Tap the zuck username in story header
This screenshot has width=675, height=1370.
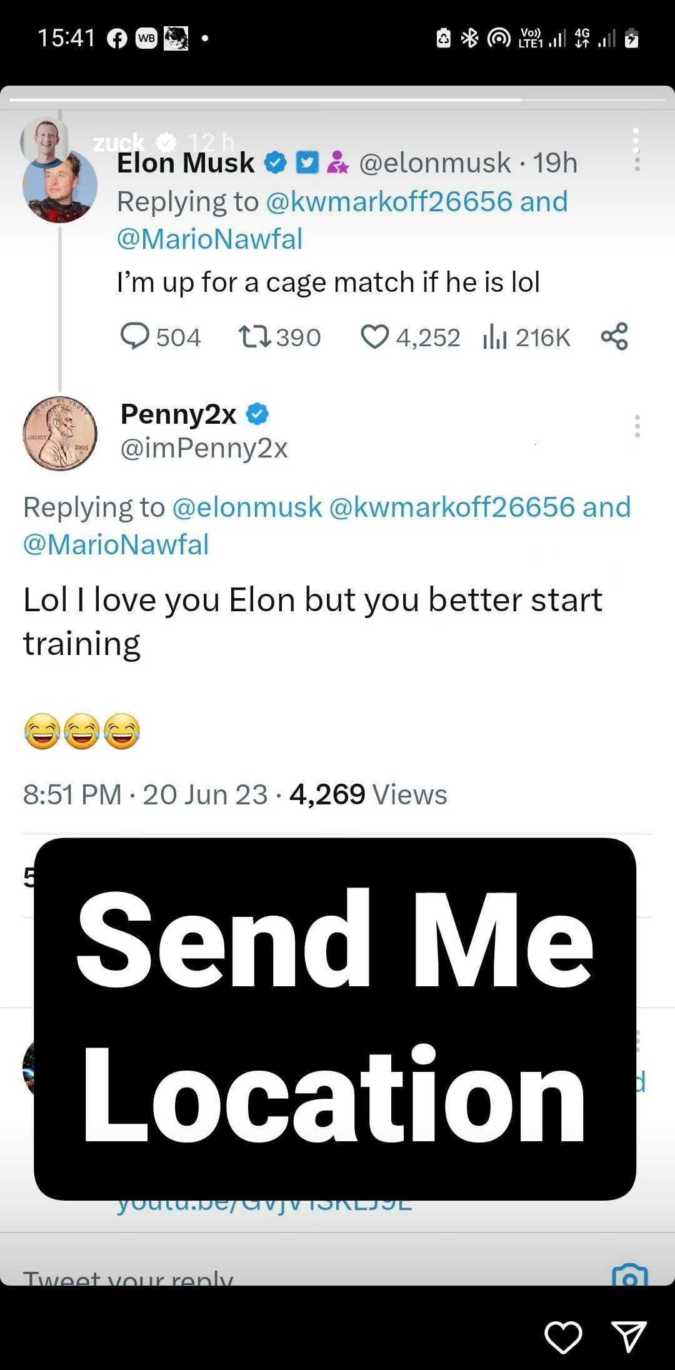pos(119,143)
